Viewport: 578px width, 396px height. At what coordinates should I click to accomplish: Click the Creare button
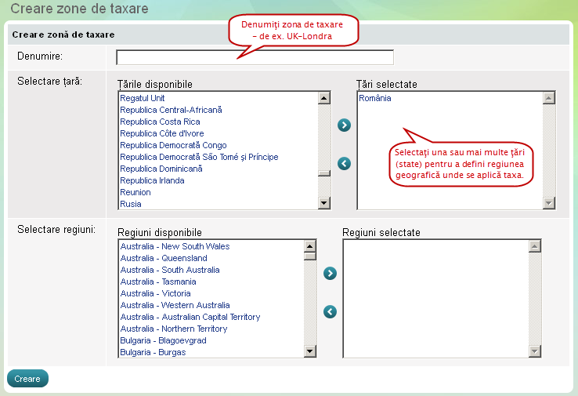pyautogui.click(x=27, y=379)
